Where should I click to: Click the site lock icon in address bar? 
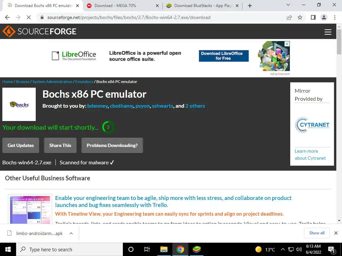[42, 17]
